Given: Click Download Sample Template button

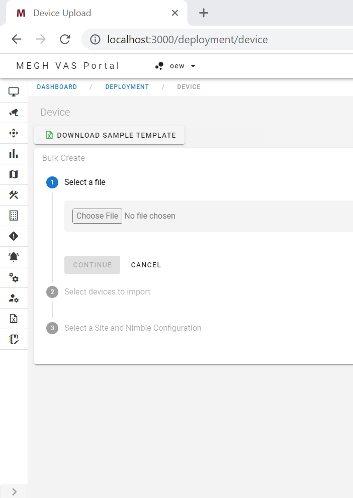Looking at the screenshot, I should coord(110,135).
